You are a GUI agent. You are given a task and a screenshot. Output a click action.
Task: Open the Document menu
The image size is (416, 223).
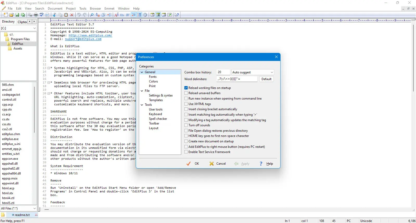[x=55, y=9]
